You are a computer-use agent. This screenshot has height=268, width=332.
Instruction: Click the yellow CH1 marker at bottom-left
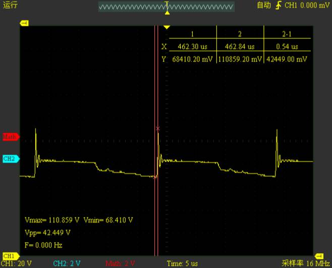(10, 256)
